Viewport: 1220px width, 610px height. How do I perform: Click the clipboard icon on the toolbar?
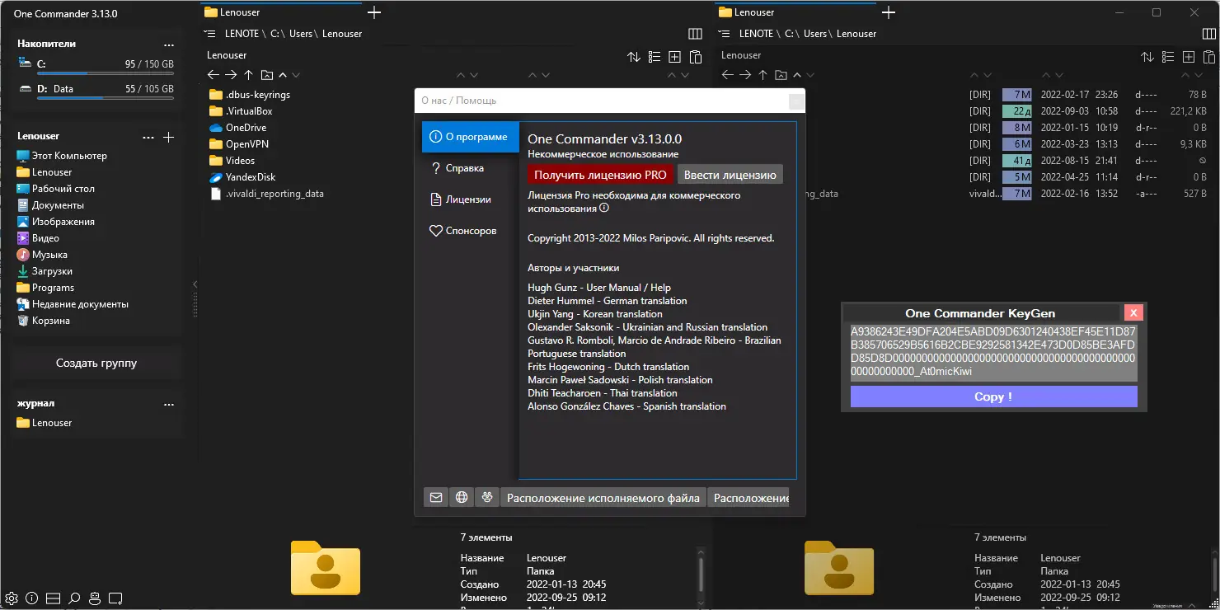point(695,56)
